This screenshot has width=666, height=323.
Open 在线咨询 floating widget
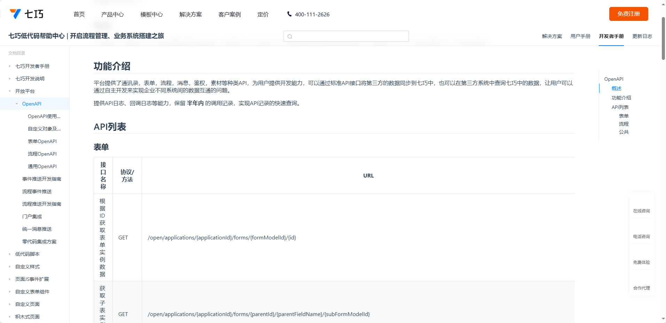pyautogui.click(x=641, y=206)
